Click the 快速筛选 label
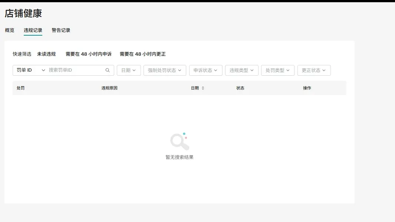 pos(22,54)
